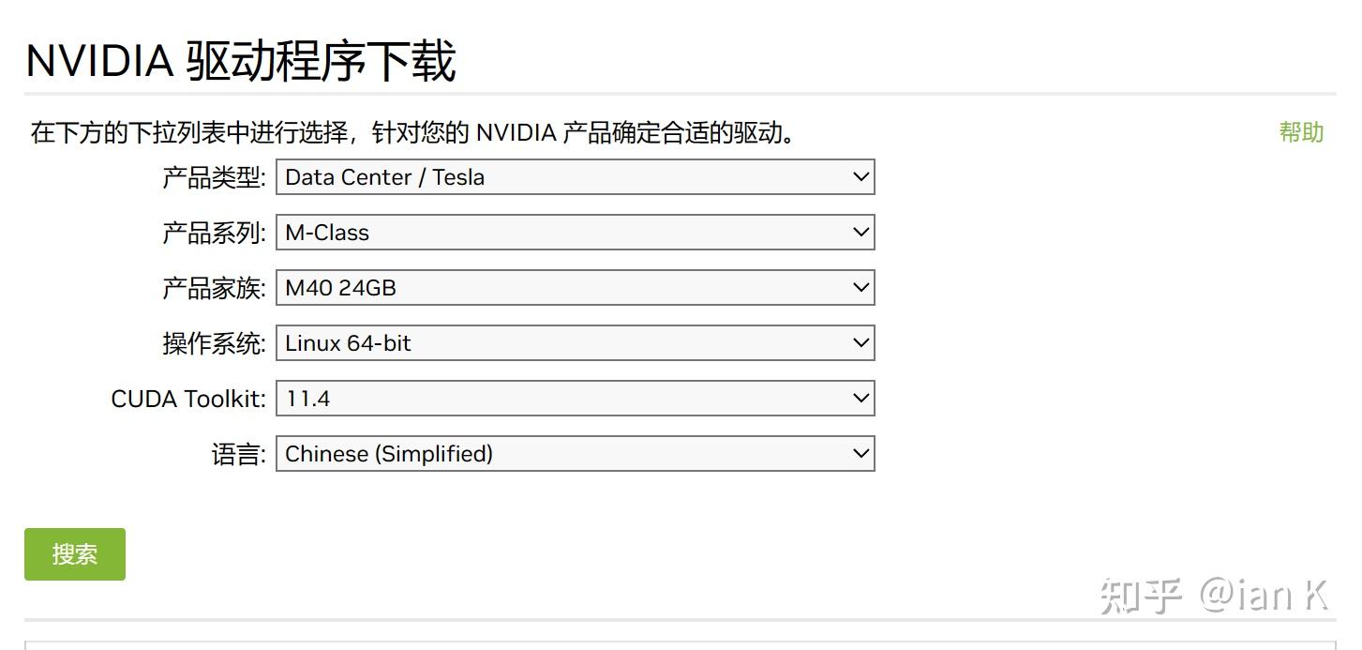Open the 帮助 help link
Image resolution: width=1362 pixels, height=650 pixels.
coord(1301,132)
